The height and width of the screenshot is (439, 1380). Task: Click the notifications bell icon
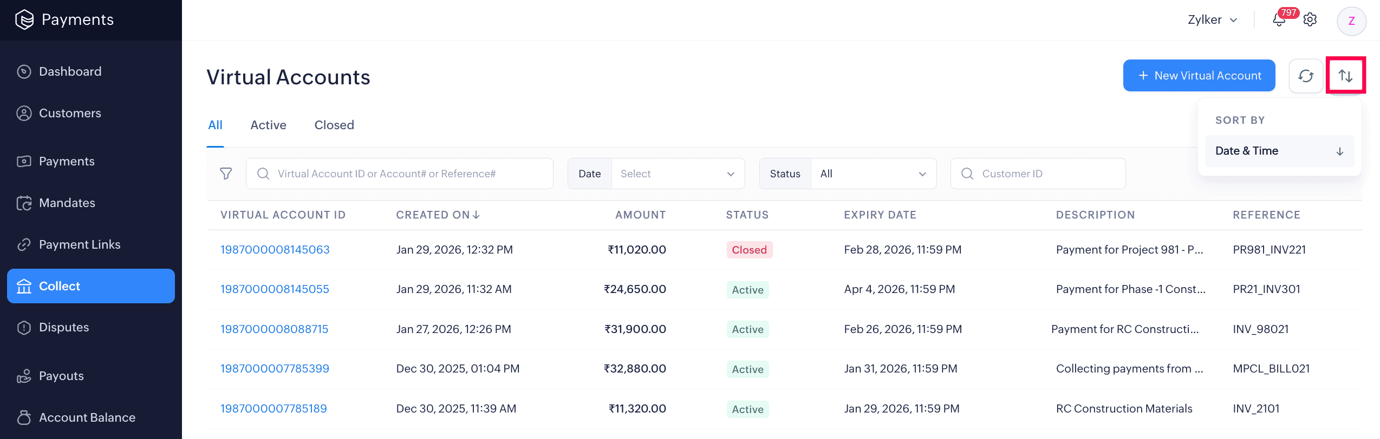pos(1279,20)
